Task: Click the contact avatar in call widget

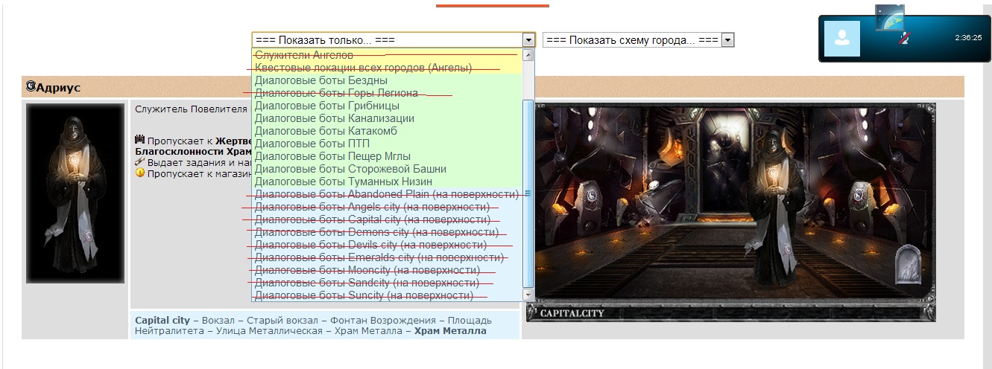Action: pyautogui.click(x=842, y=38)
